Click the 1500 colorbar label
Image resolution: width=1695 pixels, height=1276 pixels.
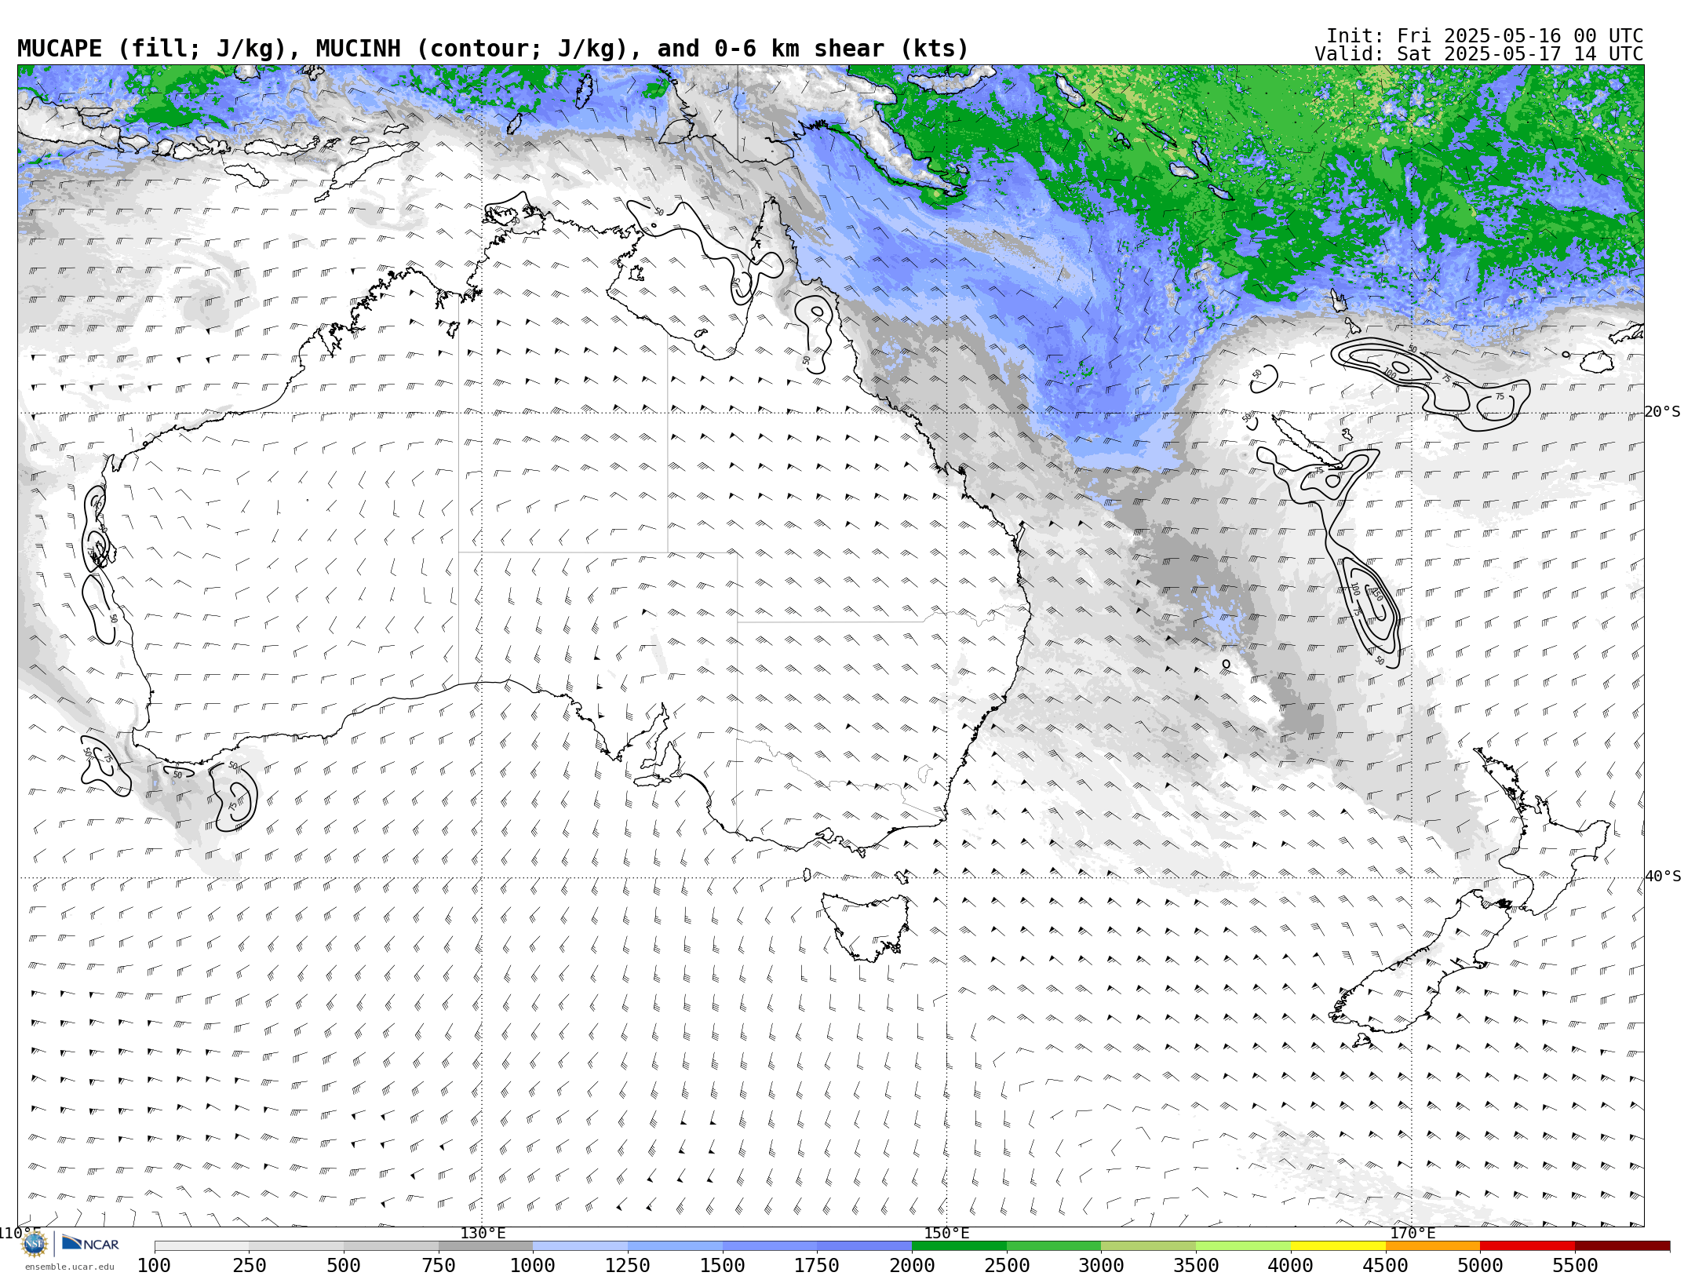[723, 1265]
